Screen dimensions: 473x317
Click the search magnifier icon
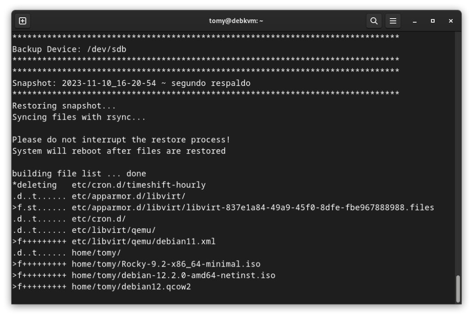coord(374,21)
